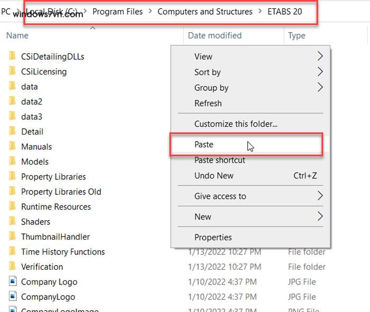Select the CSiLicensing folder icon
The width and height of the screenshot is (370, 312).
13,71
